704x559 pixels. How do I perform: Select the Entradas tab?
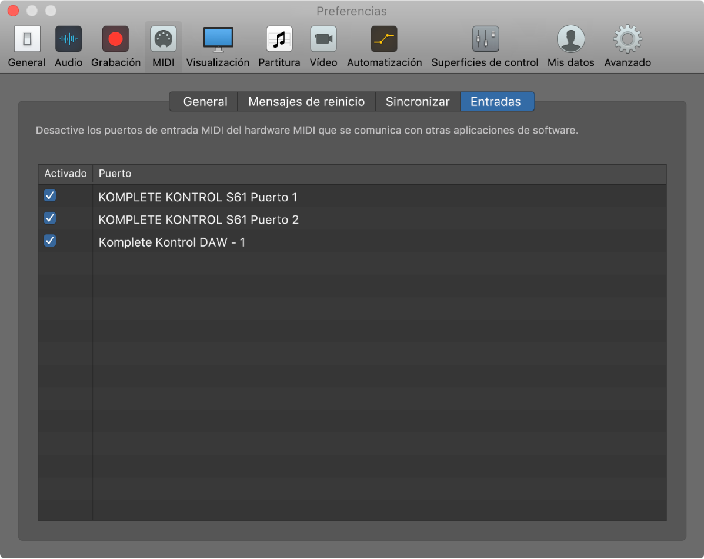click(x=496, y=102)
